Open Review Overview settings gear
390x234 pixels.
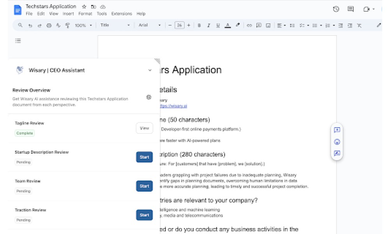[149, 97]
